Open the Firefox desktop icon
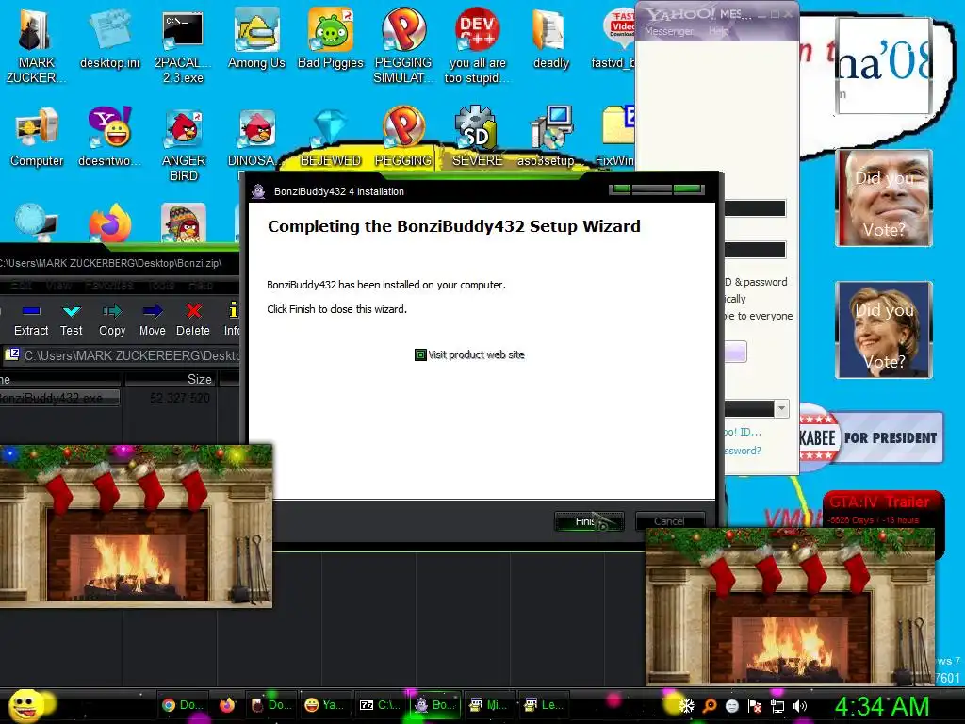The width and height of the screenshot is (965, 724). [x=109, y=222]
